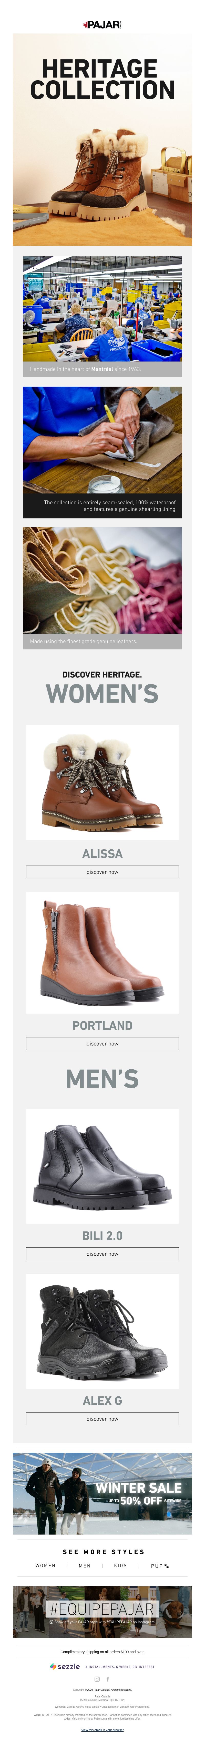Select discover now under PORTLAND
This screenshot has width=205, height=1744.
[102, 1043]
